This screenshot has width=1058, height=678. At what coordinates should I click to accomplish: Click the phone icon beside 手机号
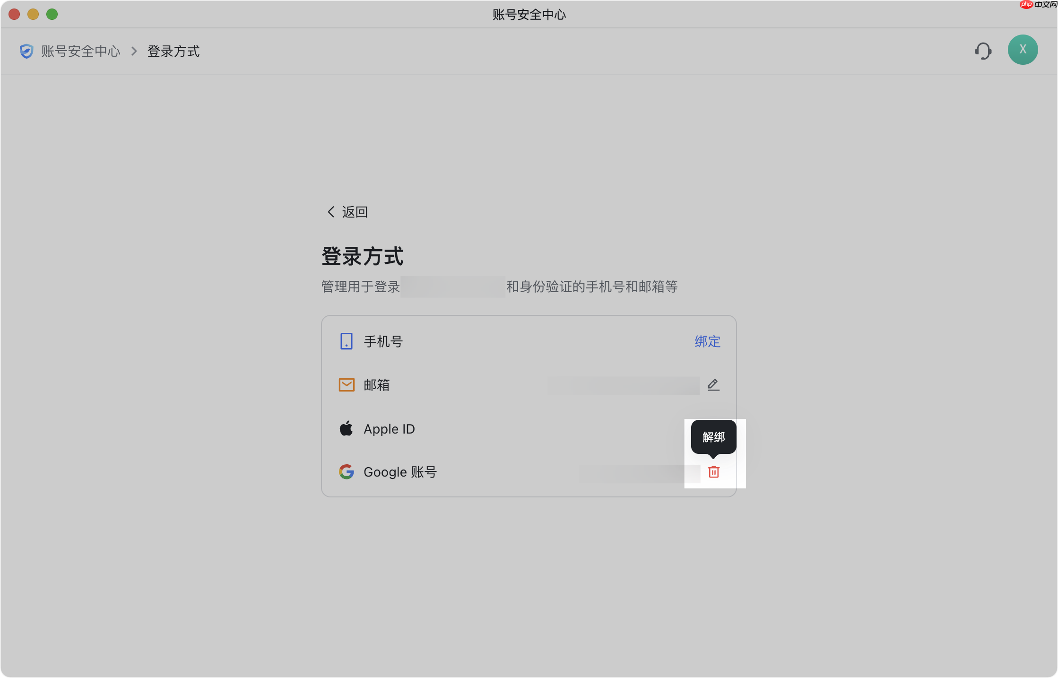point(347,341)
